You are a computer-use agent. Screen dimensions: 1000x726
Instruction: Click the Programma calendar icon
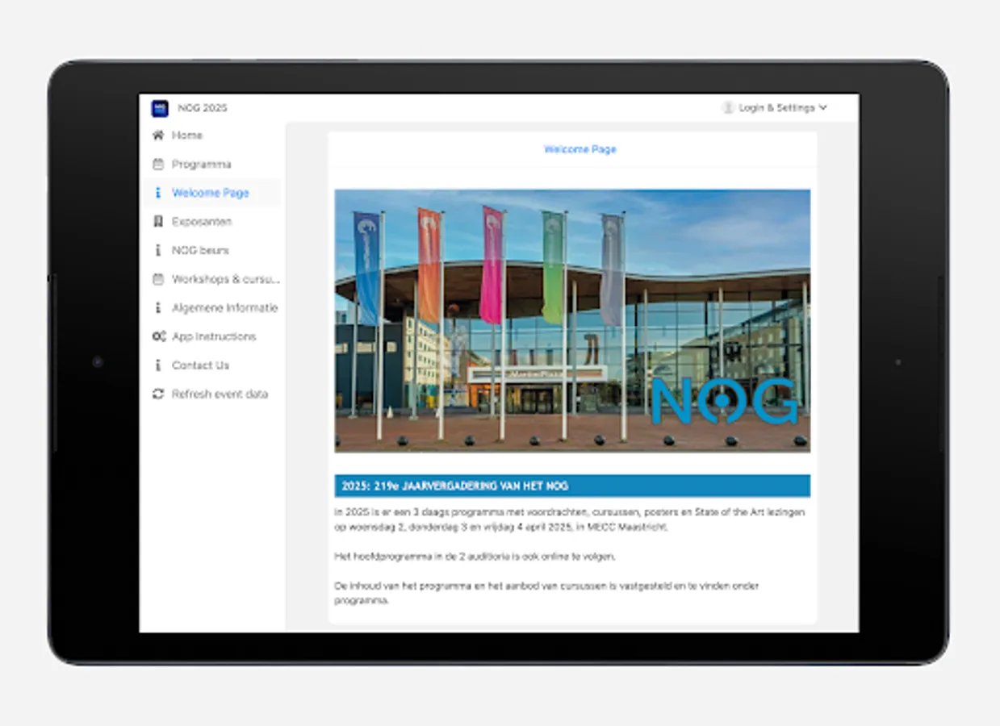point(158,164)
